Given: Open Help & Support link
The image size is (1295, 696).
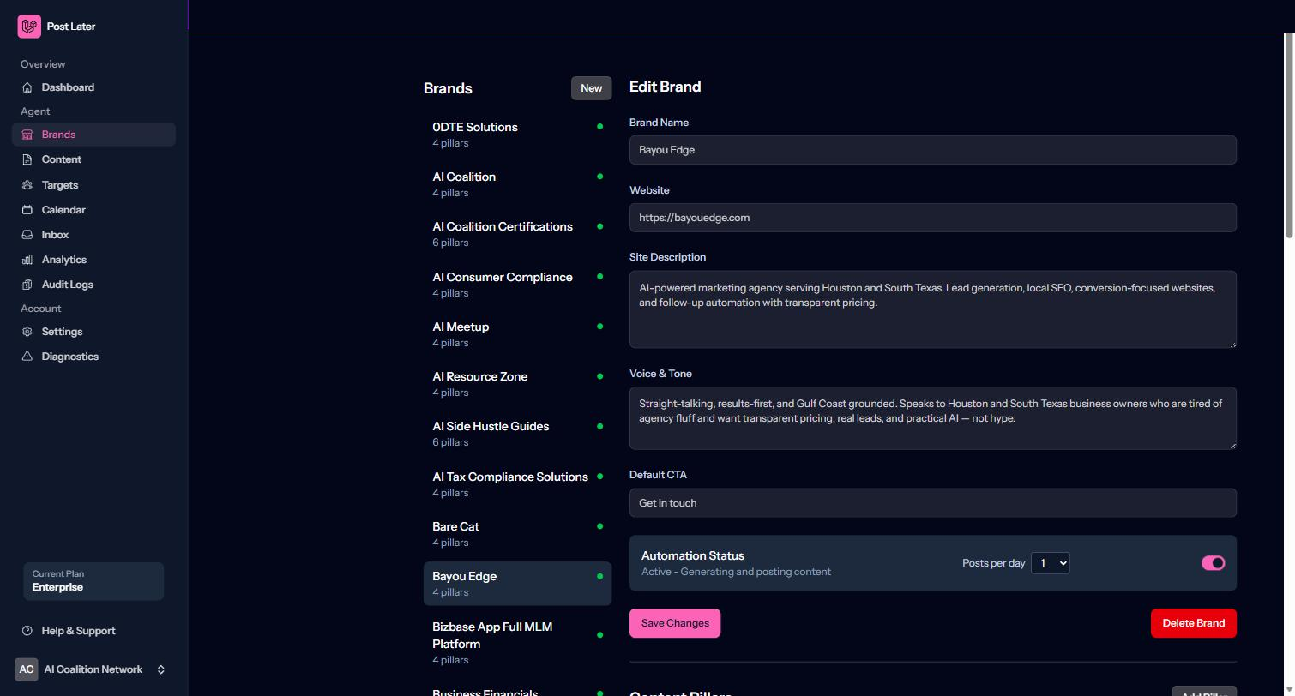Looking at the screenshot, I should pos(93,631).
